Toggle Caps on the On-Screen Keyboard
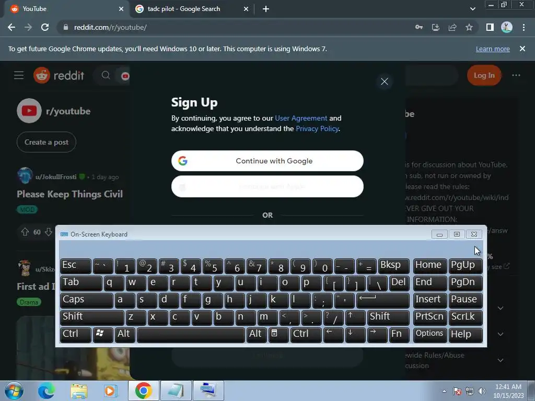This screenshot has height=401, width=535. [x=87, y=300]
